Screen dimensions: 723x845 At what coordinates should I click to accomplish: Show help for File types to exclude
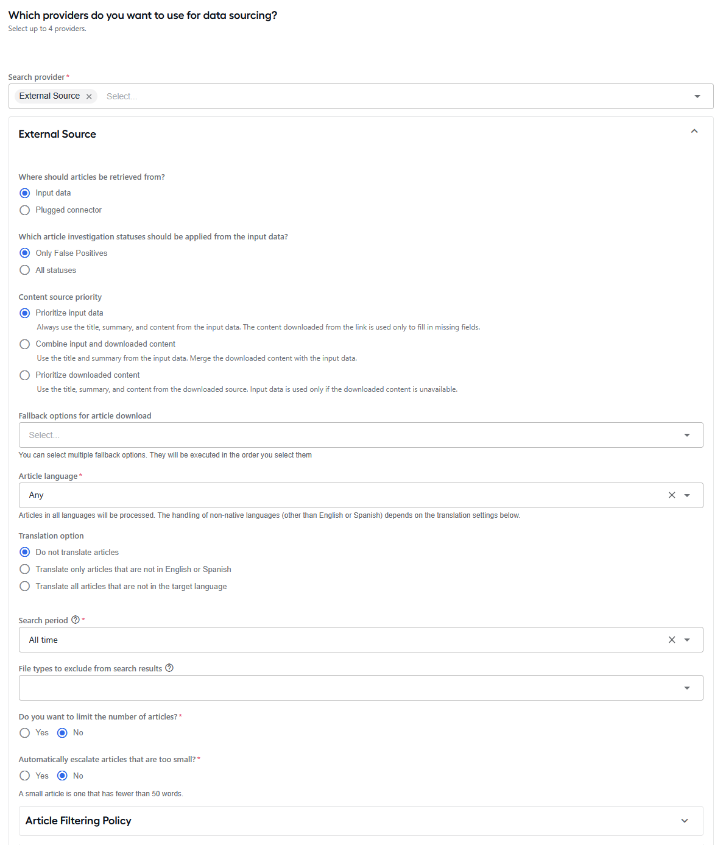pos(169,668)
